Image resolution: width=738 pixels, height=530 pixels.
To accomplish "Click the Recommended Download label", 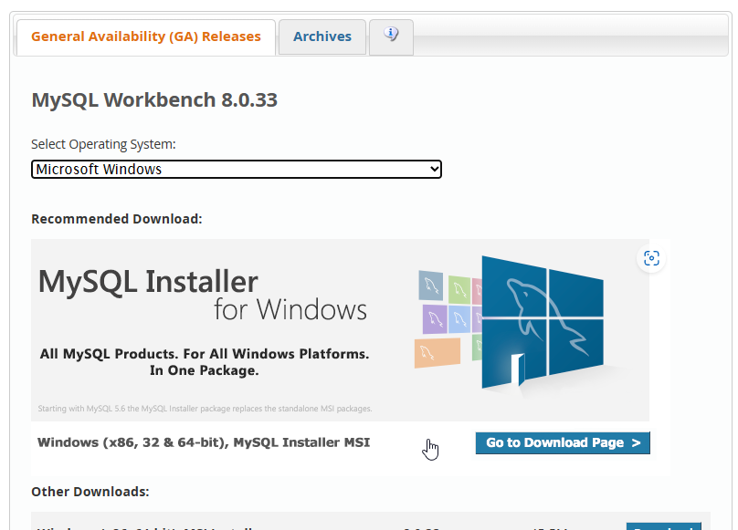I will click(x=116, y=219).
